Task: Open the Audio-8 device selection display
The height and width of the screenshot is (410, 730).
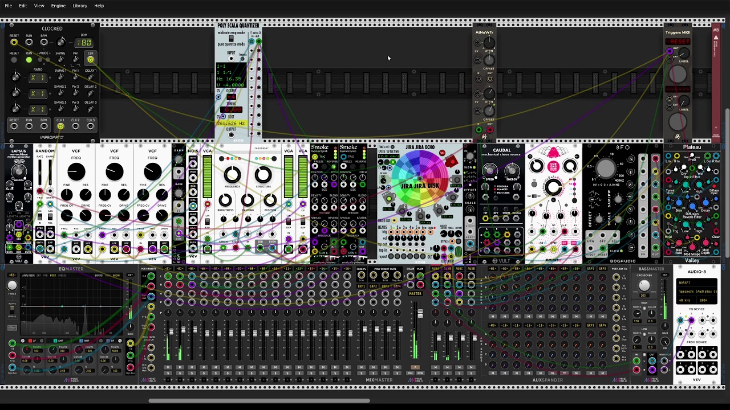Action: point(697,292)
